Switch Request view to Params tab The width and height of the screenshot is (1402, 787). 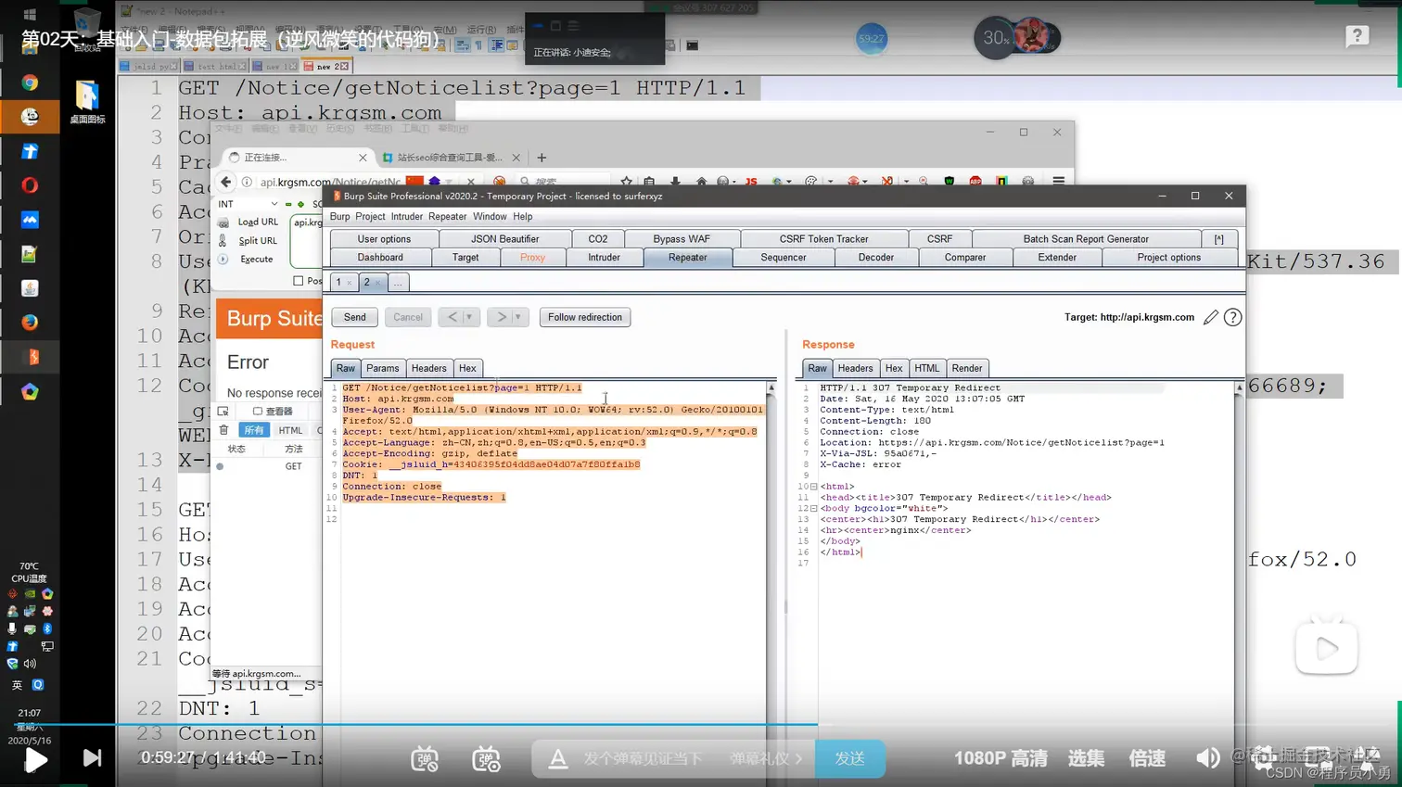(x=382, y=368)
